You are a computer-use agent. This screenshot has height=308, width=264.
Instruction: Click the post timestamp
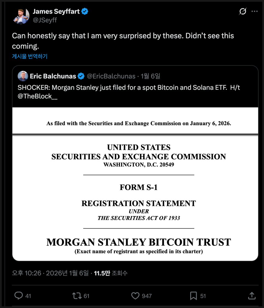[50, 273]
